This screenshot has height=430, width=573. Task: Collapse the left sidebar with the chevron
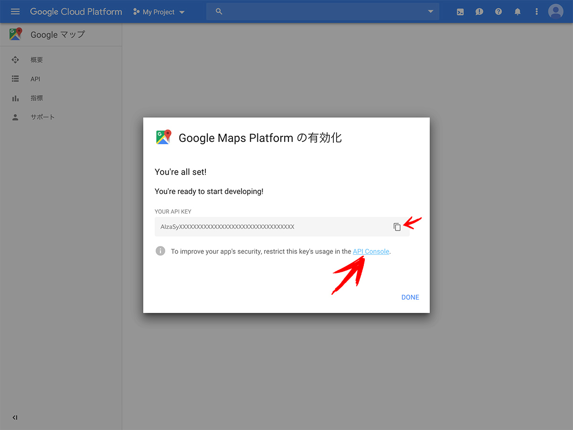click(14, 417)
